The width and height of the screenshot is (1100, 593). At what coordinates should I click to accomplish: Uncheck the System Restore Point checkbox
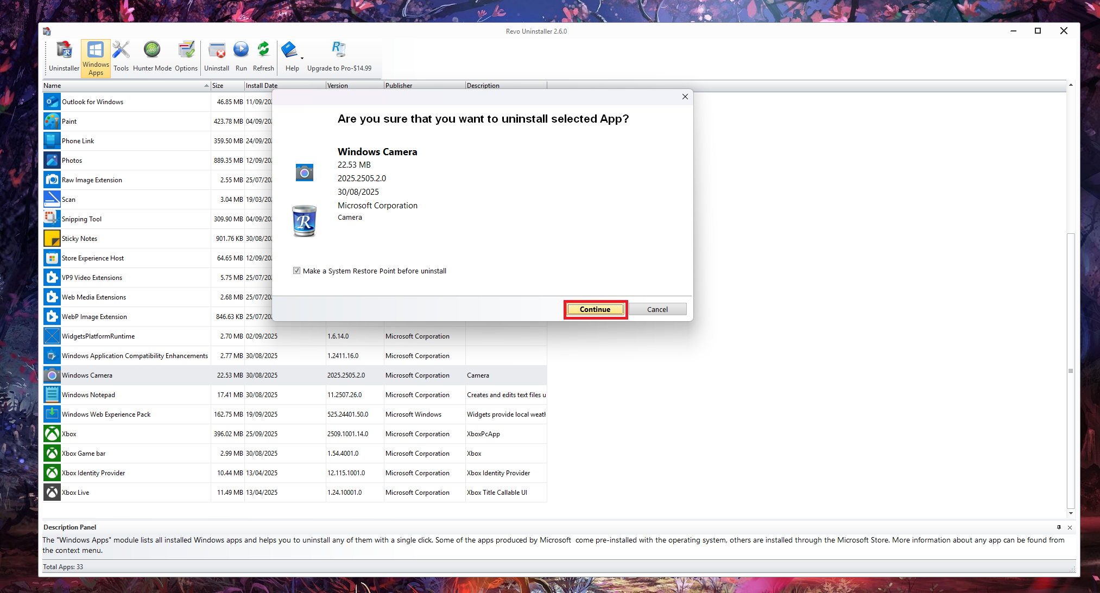pos(296,271)
